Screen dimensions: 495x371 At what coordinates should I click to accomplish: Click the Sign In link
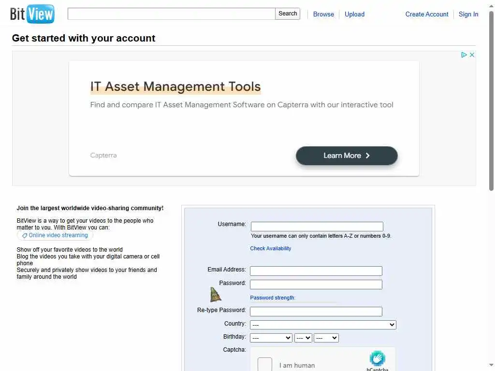click(468, 14)
